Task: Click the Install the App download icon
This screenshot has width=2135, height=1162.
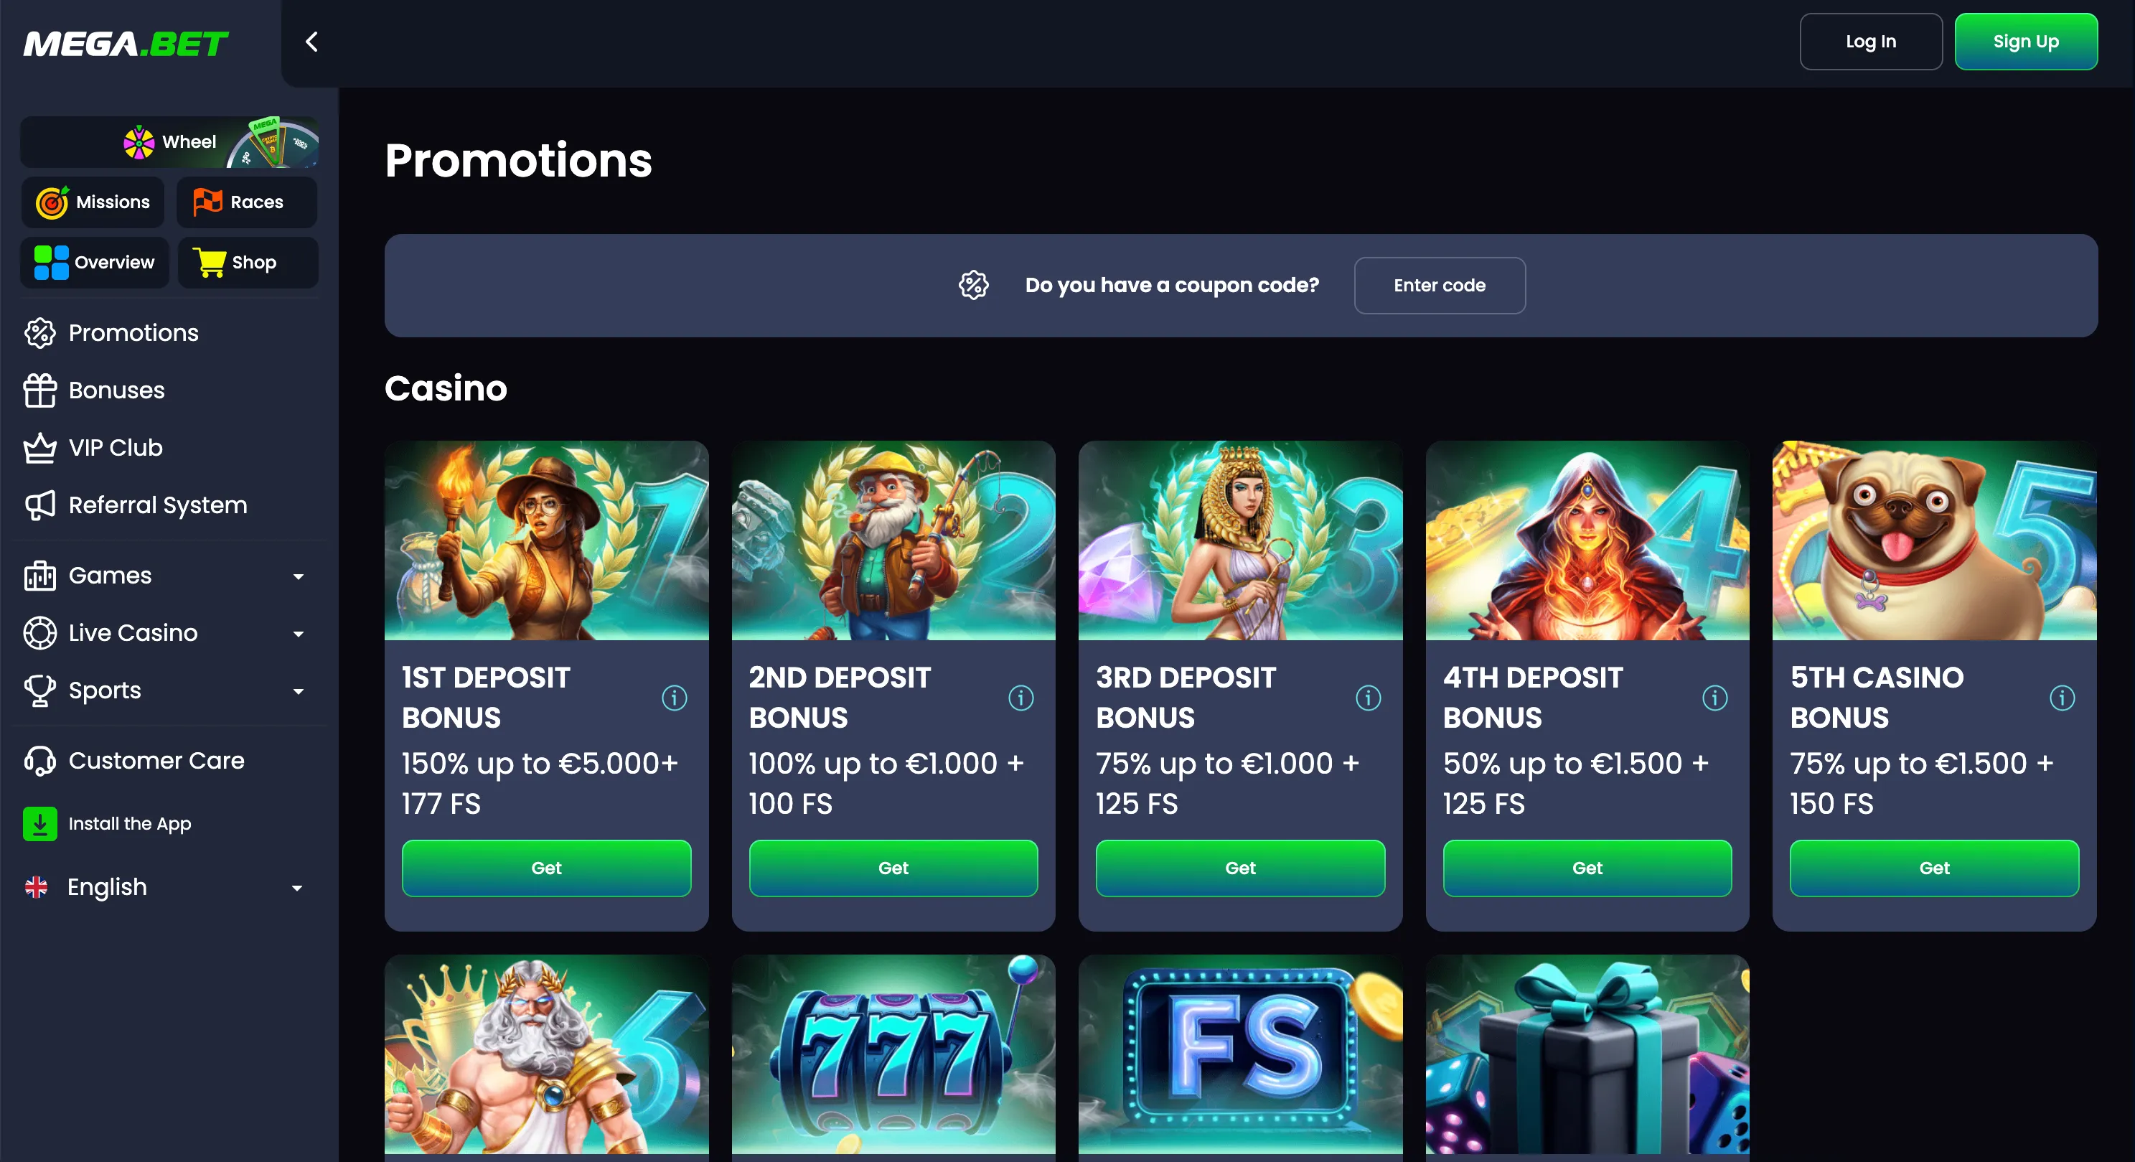Action: point(39,824)
